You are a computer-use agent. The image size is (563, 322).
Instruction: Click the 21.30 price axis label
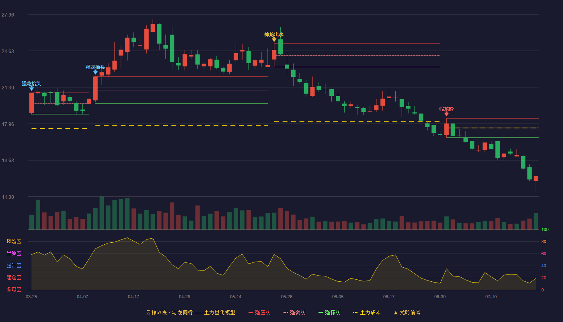pyautogui.click(x=8, y=88)
